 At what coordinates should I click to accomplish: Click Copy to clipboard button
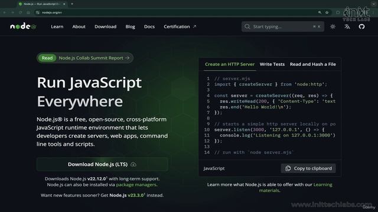coord(308,168)
